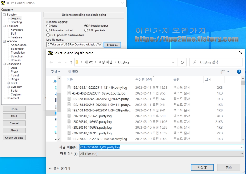Click the search magnifier in kittylog search

[x=195, y=62]
